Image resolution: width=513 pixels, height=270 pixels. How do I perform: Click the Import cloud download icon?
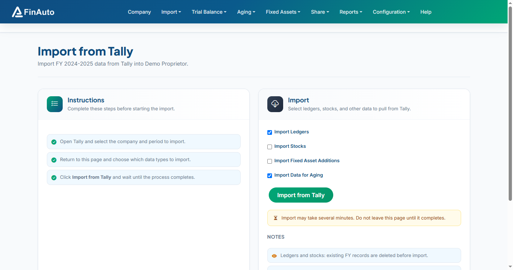pos(275,104)
